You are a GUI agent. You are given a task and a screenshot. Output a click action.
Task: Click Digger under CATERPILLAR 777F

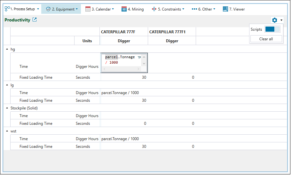coord(124,41)
